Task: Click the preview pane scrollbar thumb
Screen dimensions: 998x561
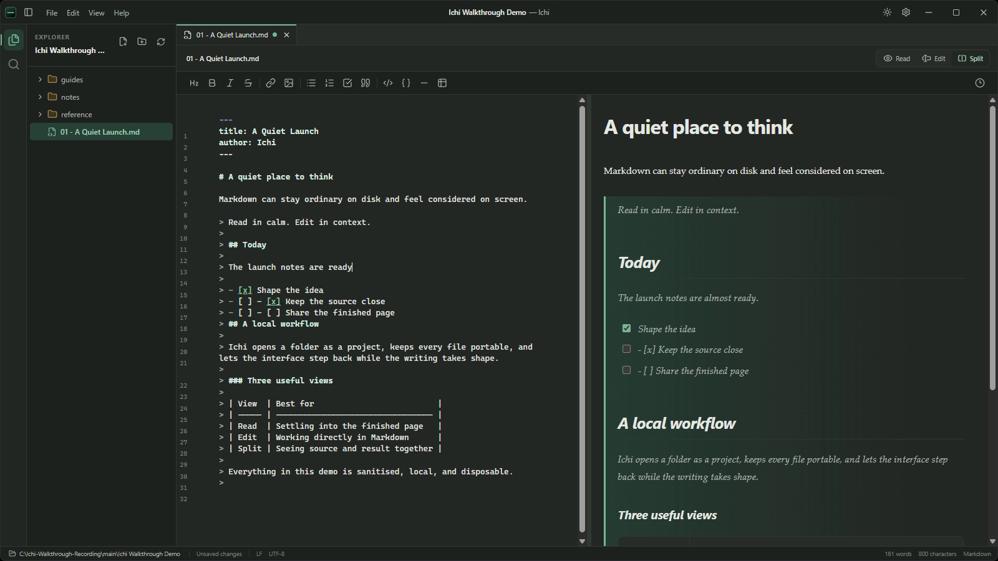Action: (992, 248)
